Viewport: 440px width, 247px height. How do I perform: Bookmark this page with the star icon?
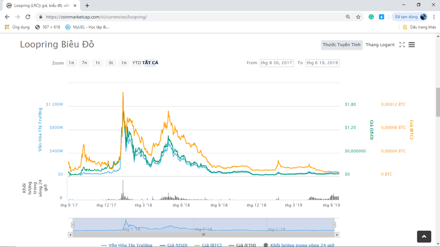358,17
